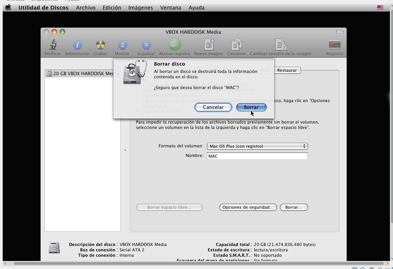This screenshot has height=269, width=393.
Task: Click the Montar toolbar icon
Action: coord(122,45)
